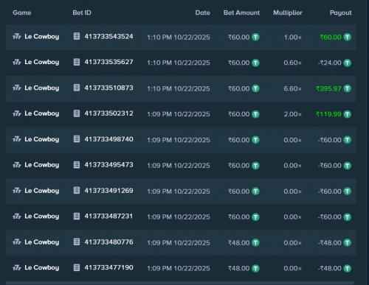Open receipt icon for bet 413733543524
Viewport: 369px width, 285px height.
tap(77, 36)
